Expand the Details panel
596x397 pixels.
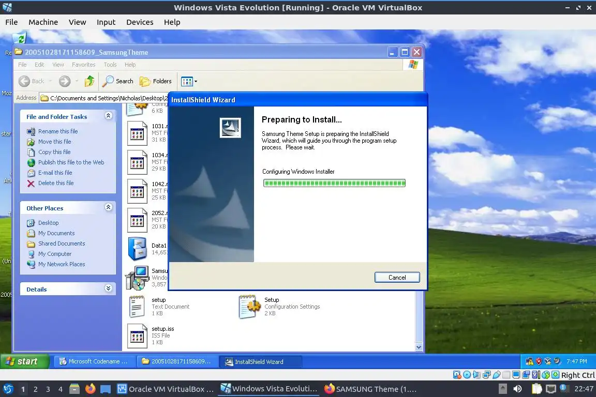pos(108,288)
